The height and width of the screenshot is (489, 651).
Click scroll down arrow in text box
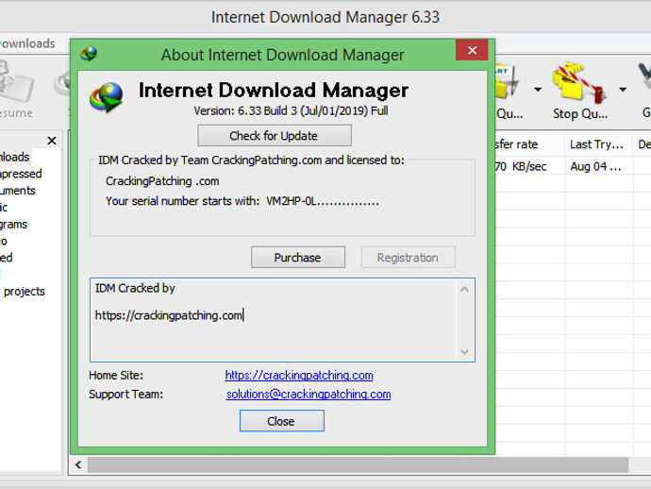(464, 351)
